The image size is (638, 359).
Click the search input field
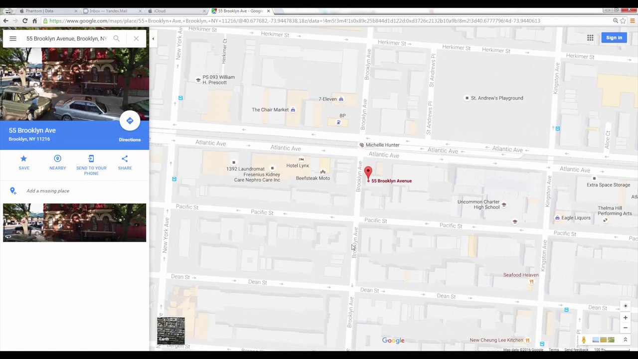point(66,38)
